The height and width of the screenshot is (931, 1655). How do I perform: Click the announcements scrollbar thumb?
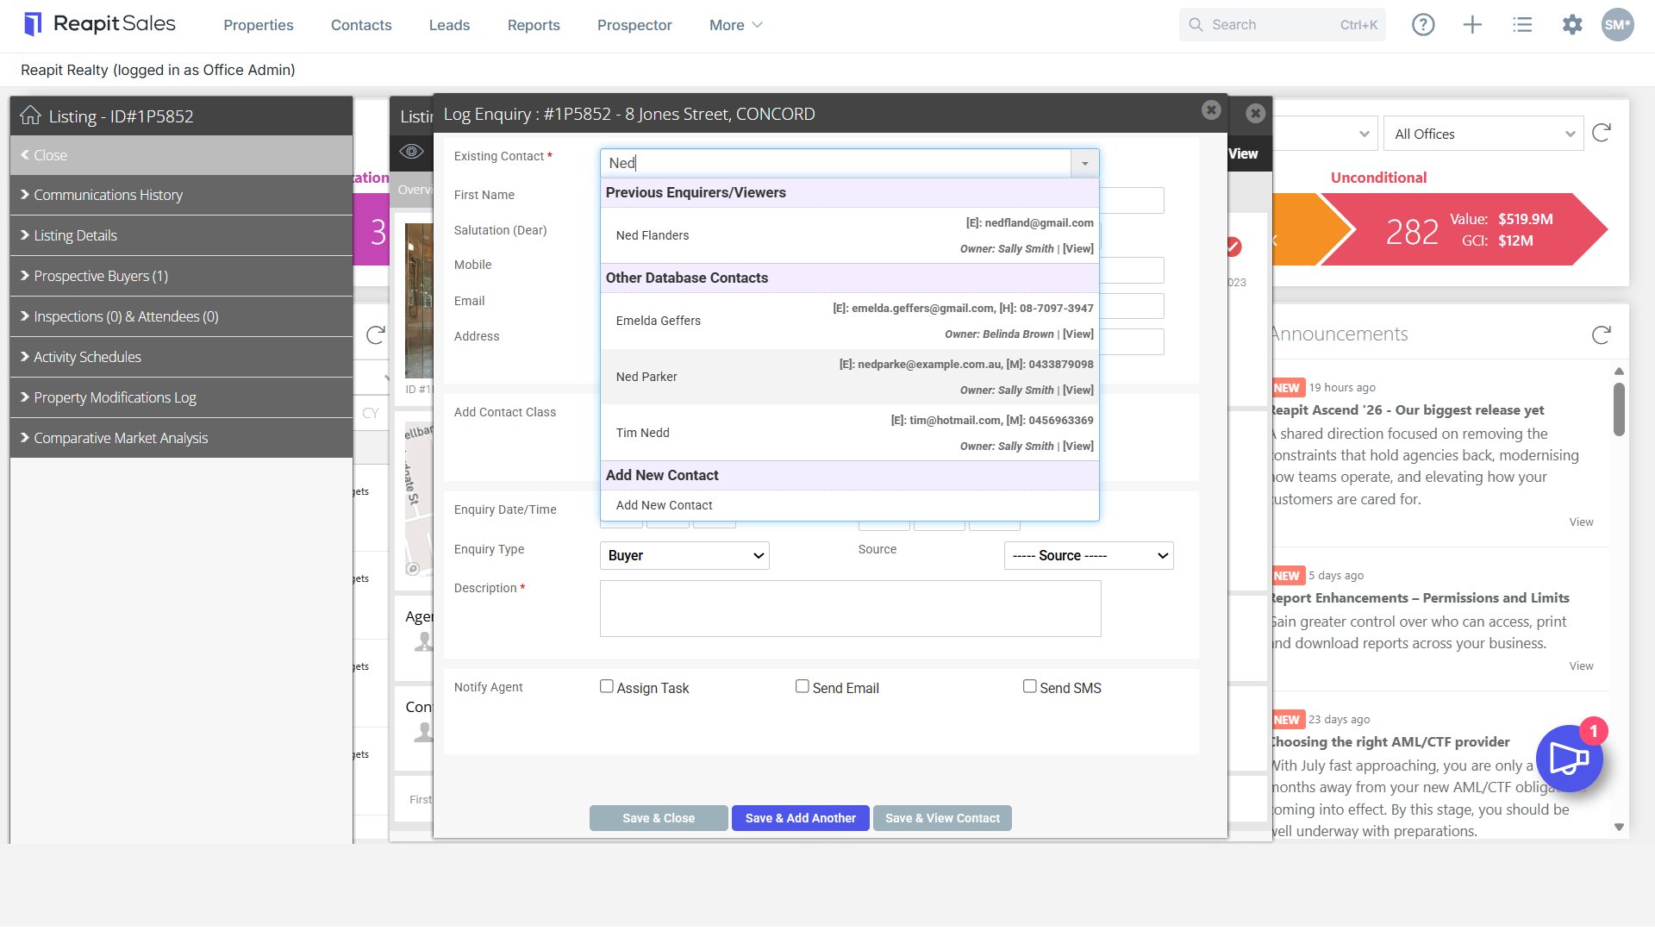pyautogui.click(x=1619, y=409)
